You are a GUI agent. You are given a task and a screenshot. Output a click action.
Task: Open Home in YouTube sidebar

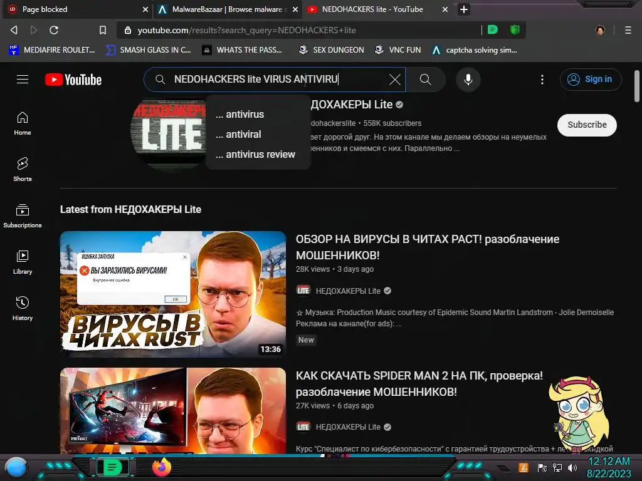[23, 123]
